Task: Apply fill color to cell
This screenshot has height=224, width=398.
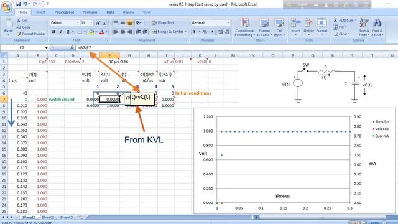Action: (91, 32)
